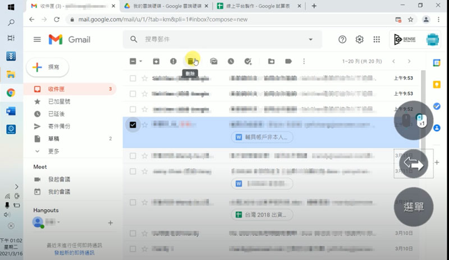
Task: Uncheck the selected highlighted email
Action: coord(133,125)
